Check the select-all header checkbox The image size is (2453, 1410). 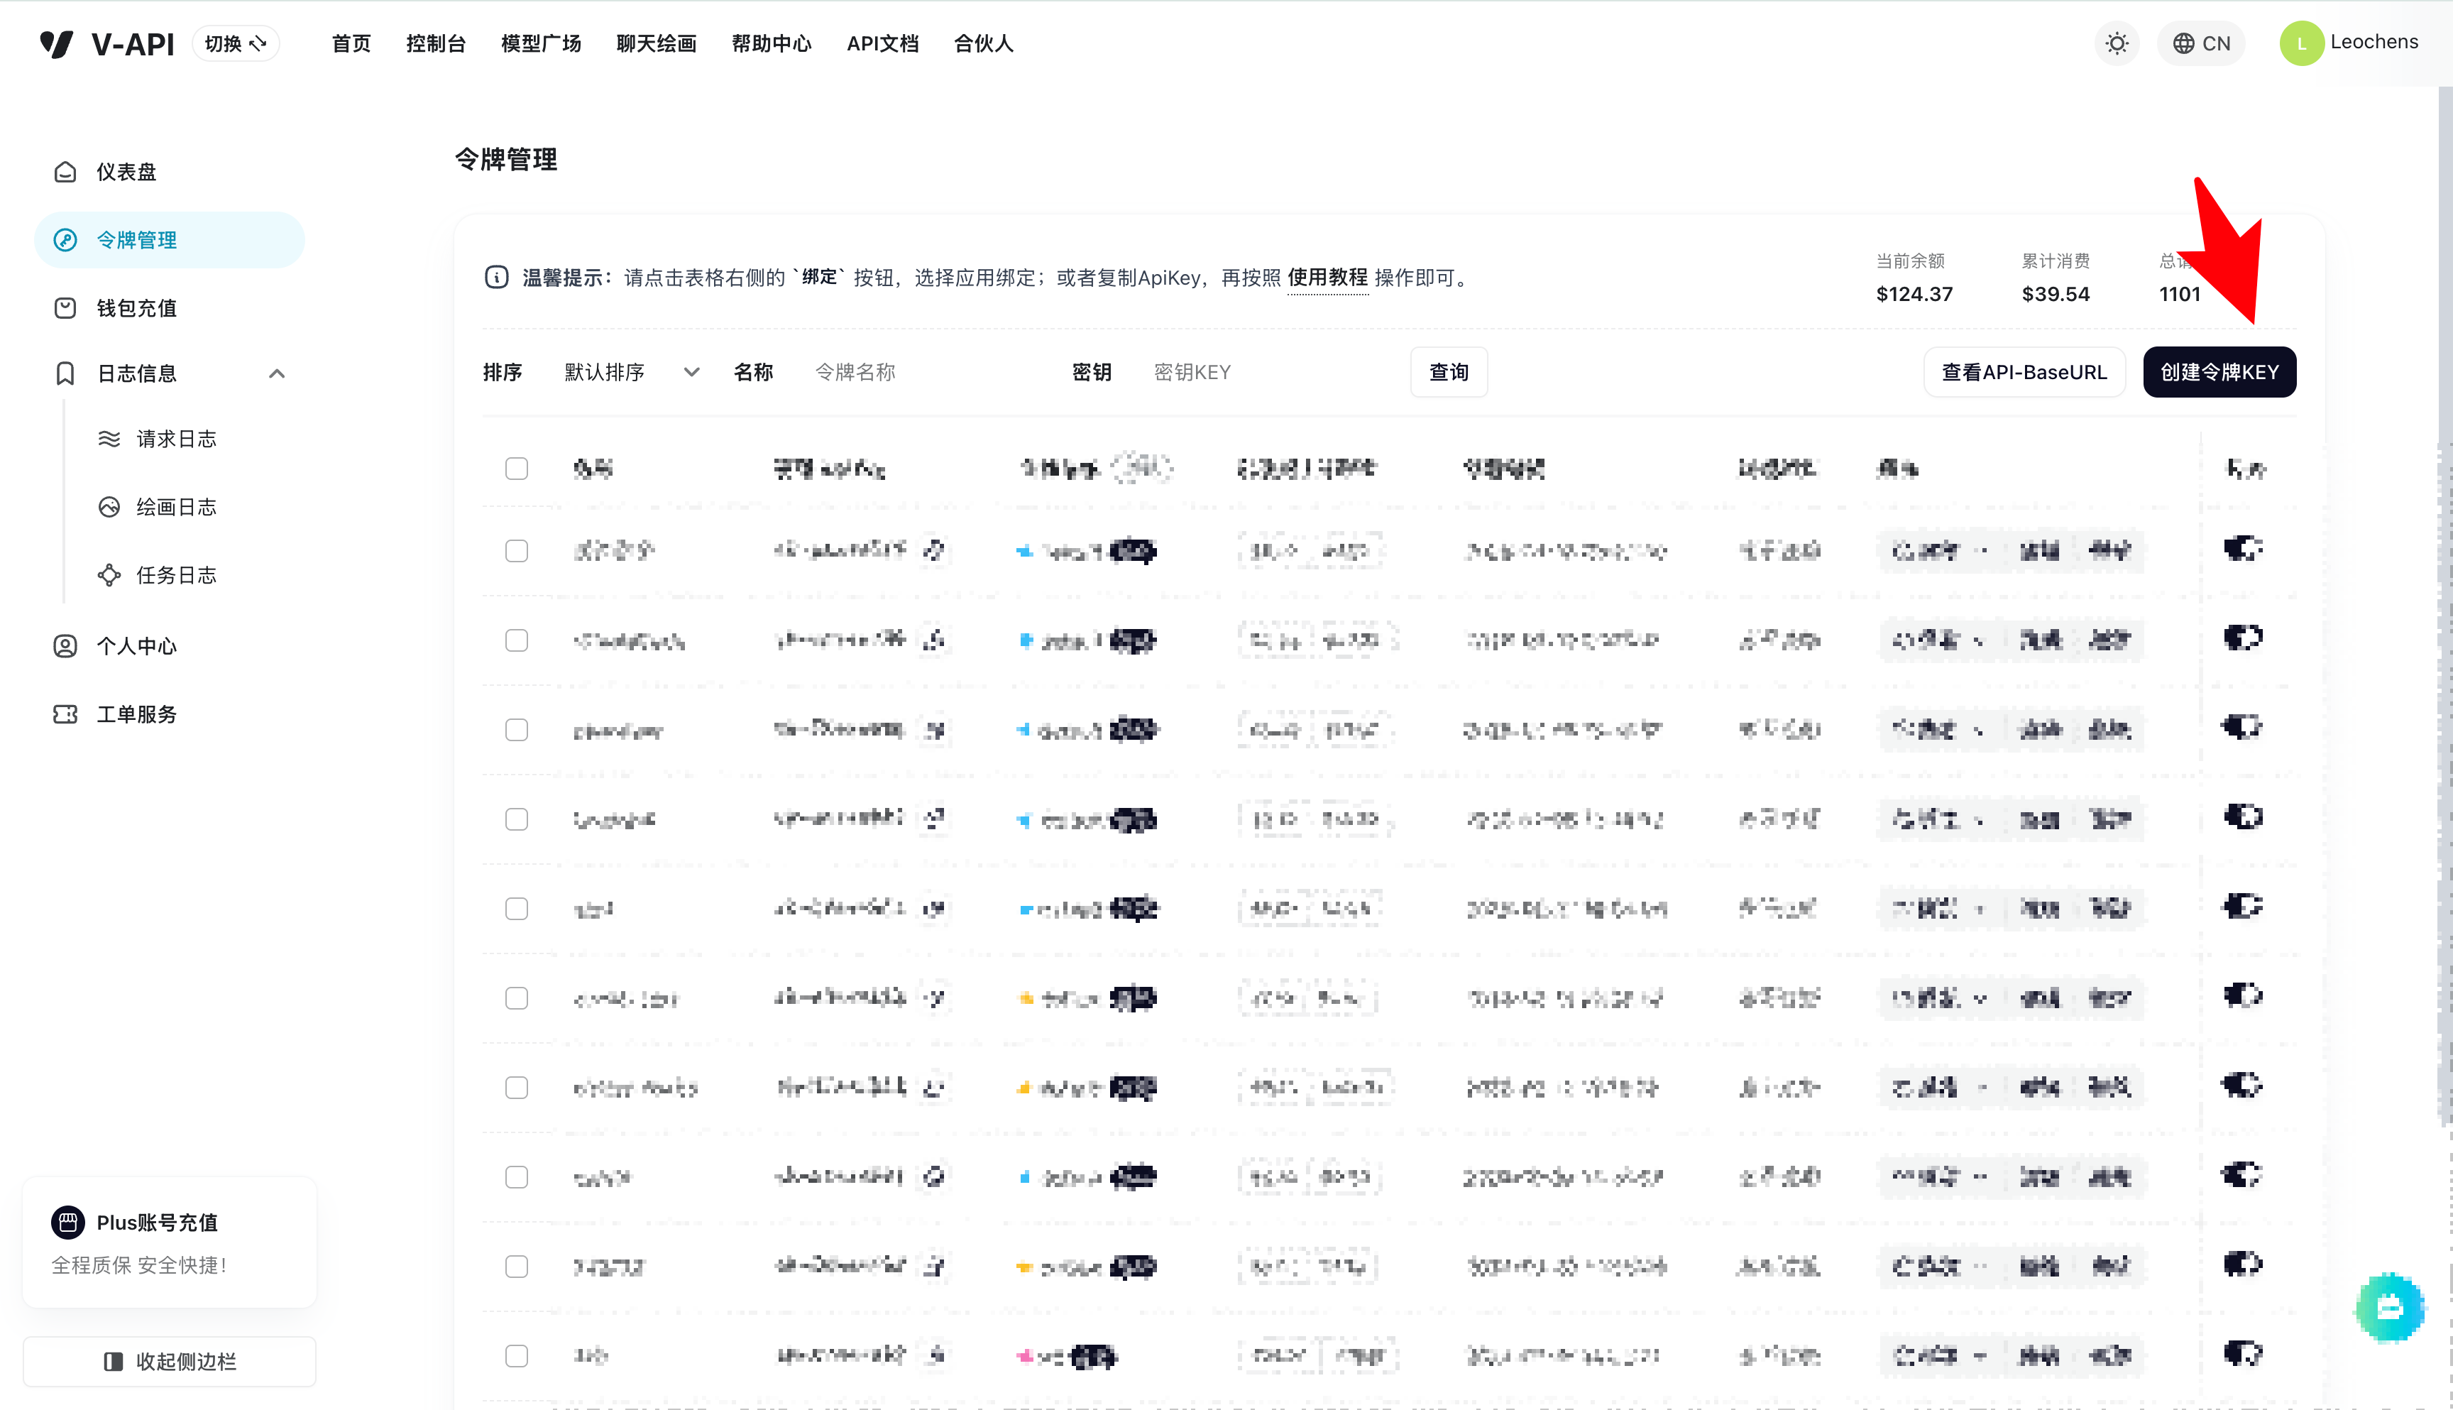517,469
